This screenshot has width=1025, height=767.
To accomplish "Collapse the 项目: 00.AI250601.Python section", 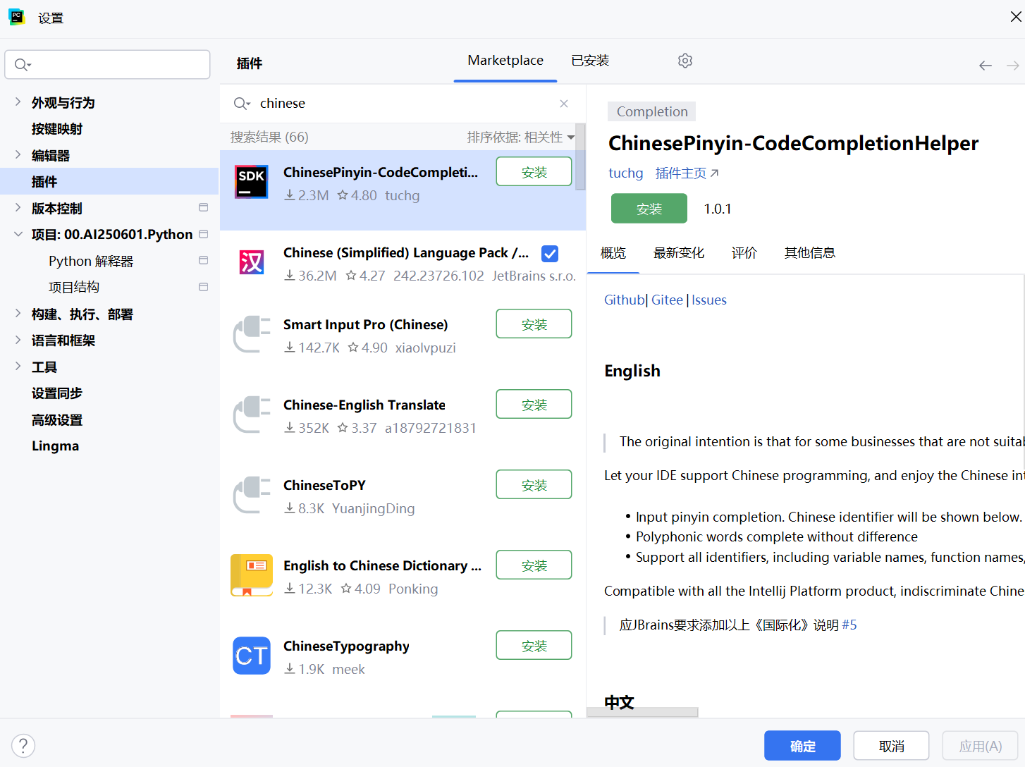I will [x=17, y=234].
